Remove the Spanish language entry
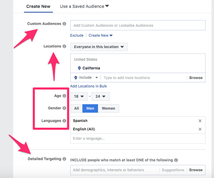Screen dimensions: 214x178 click(200, 121)
